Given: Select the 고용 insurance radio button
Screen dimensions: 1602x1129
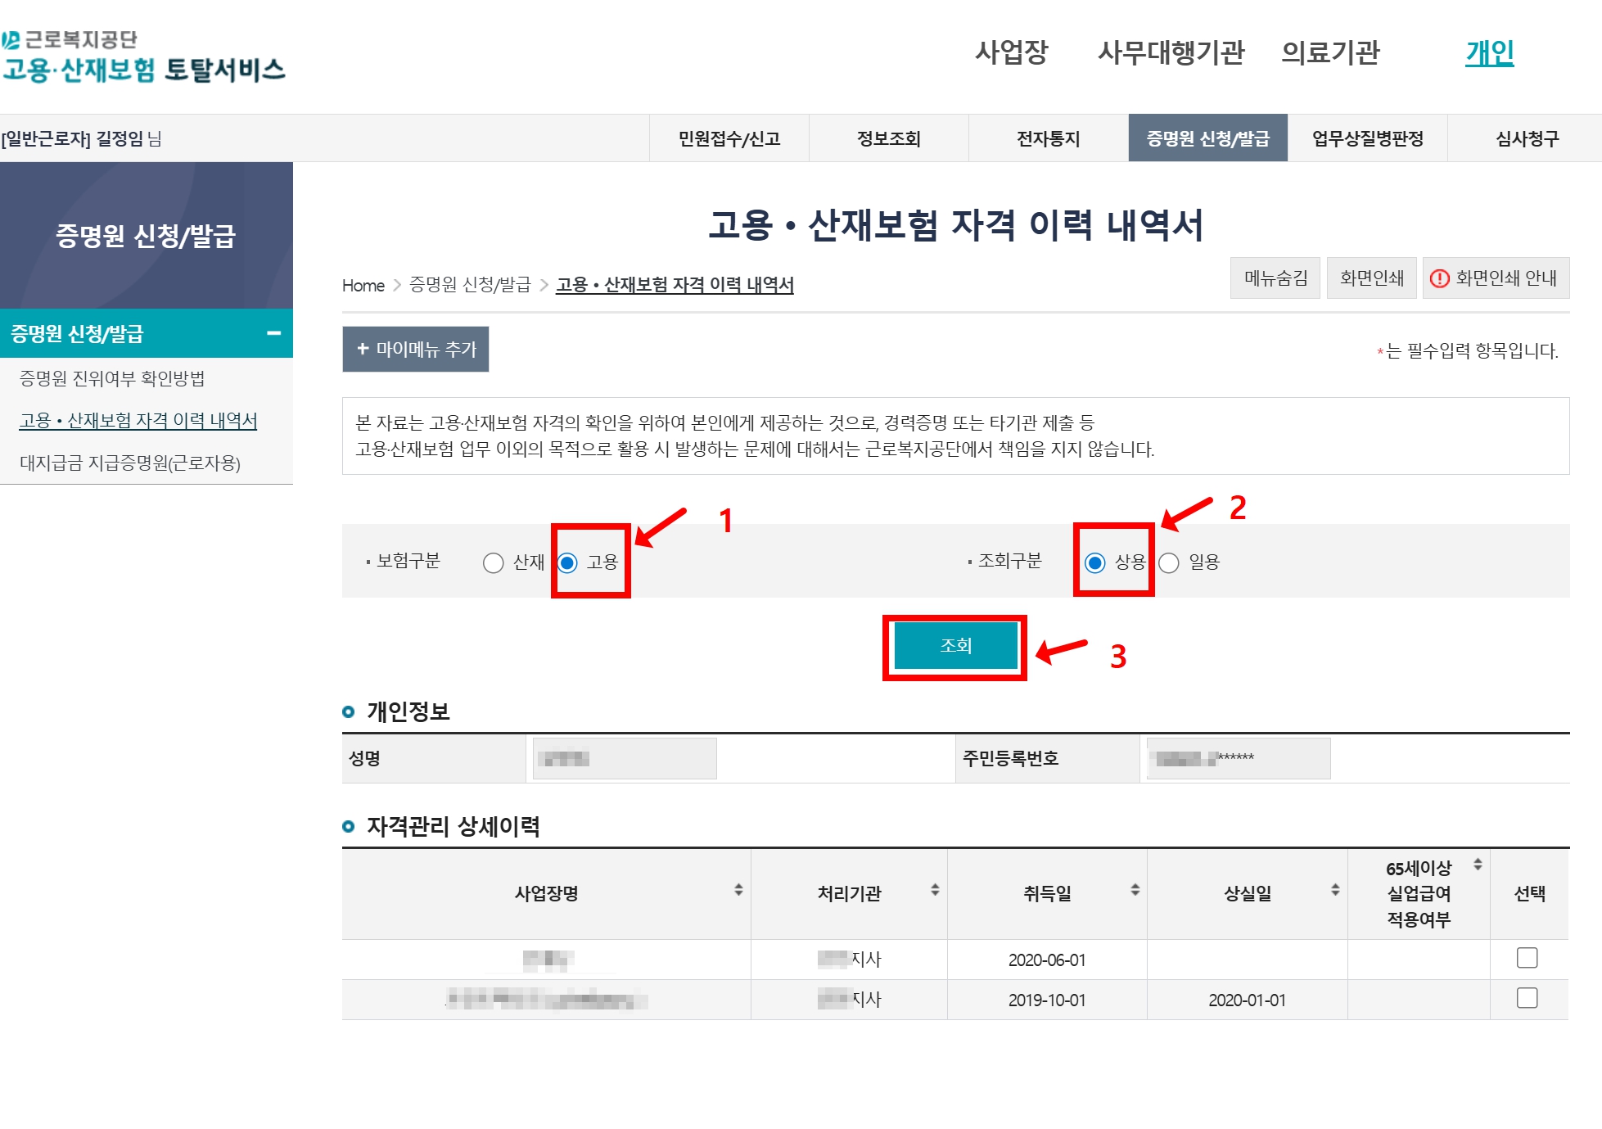Looking at the screenshot, I should click(567, 563).
